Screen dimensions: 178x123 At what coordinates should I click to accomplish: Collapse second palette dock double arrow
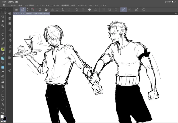(x=8, y=9)
